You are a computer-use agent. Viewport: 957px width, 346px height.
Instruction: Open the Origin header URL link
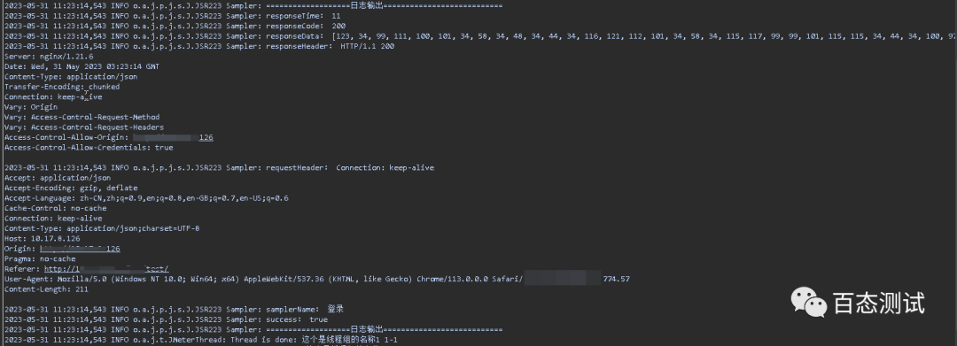point(80,249)
